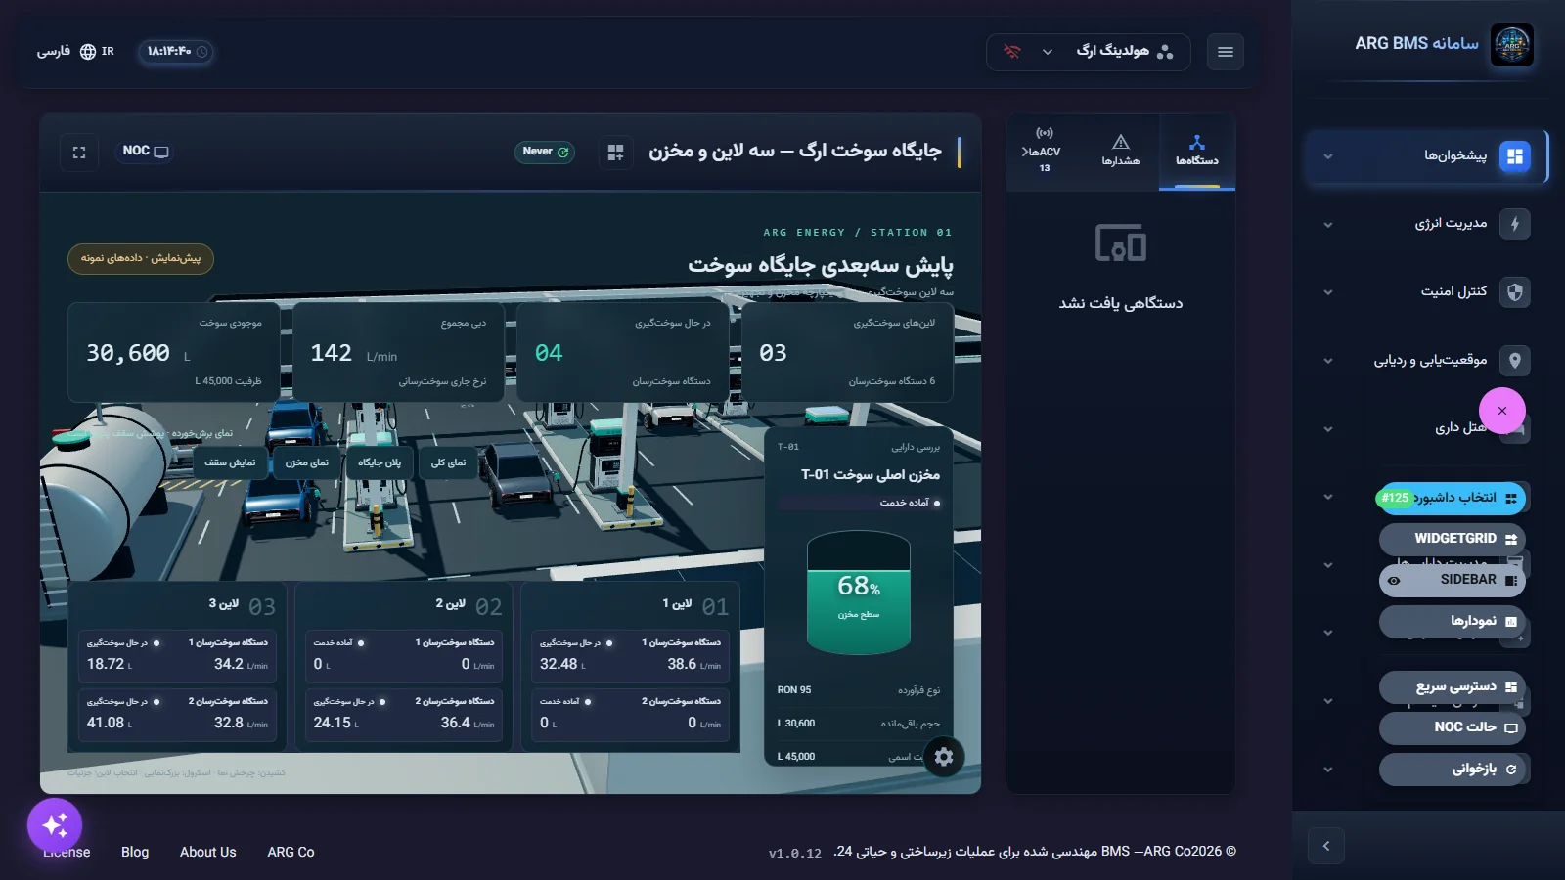This screenshot has height=880, width=1565.
Task: Select the نمای مخزن tank view
Action: point(307,462)
